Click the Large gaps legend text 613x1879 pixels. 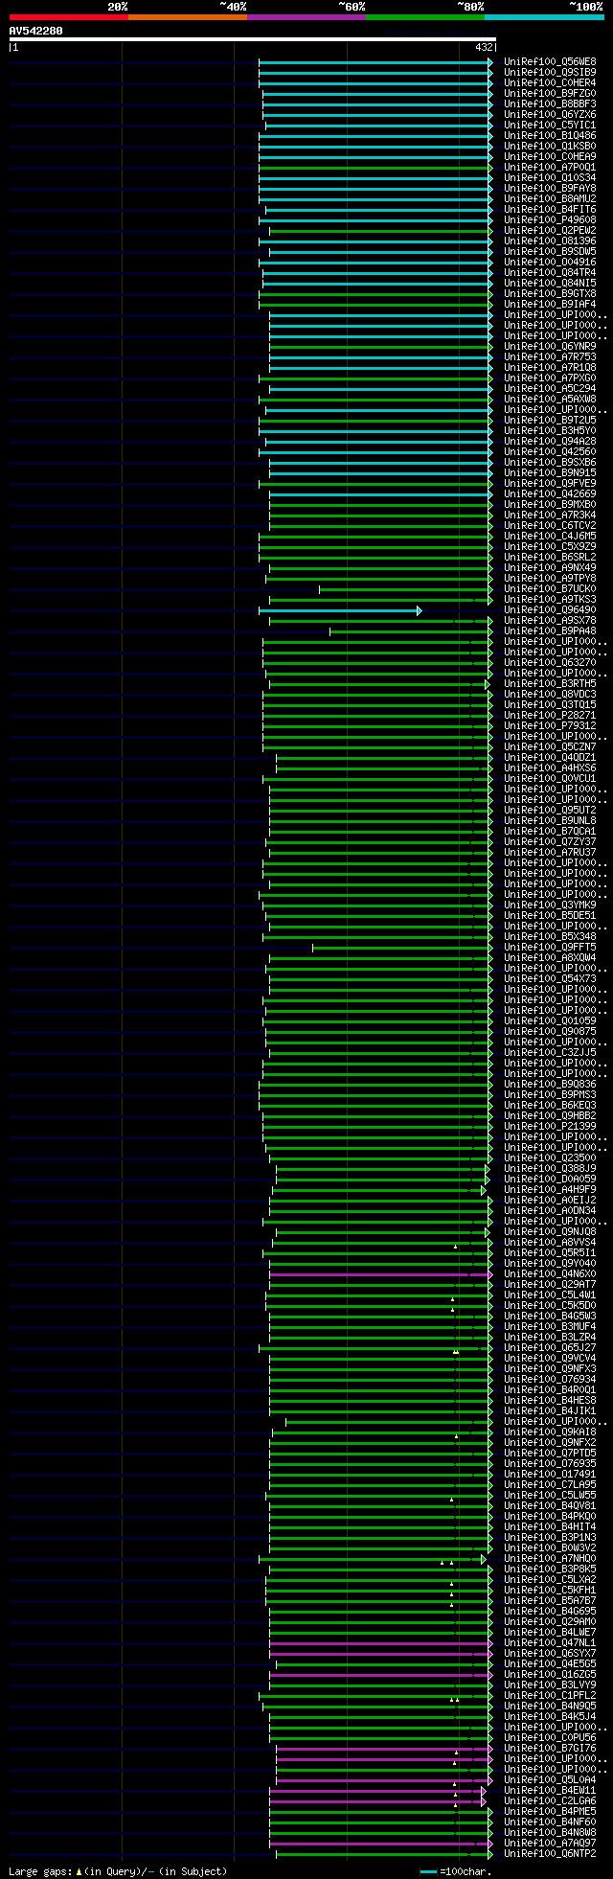(x=118, y=1871)
